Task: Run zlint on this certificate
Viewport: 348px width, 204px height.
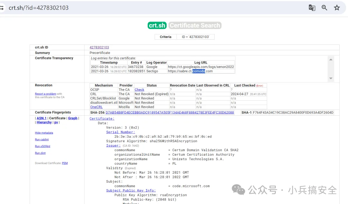Action: tap(40, 153)
